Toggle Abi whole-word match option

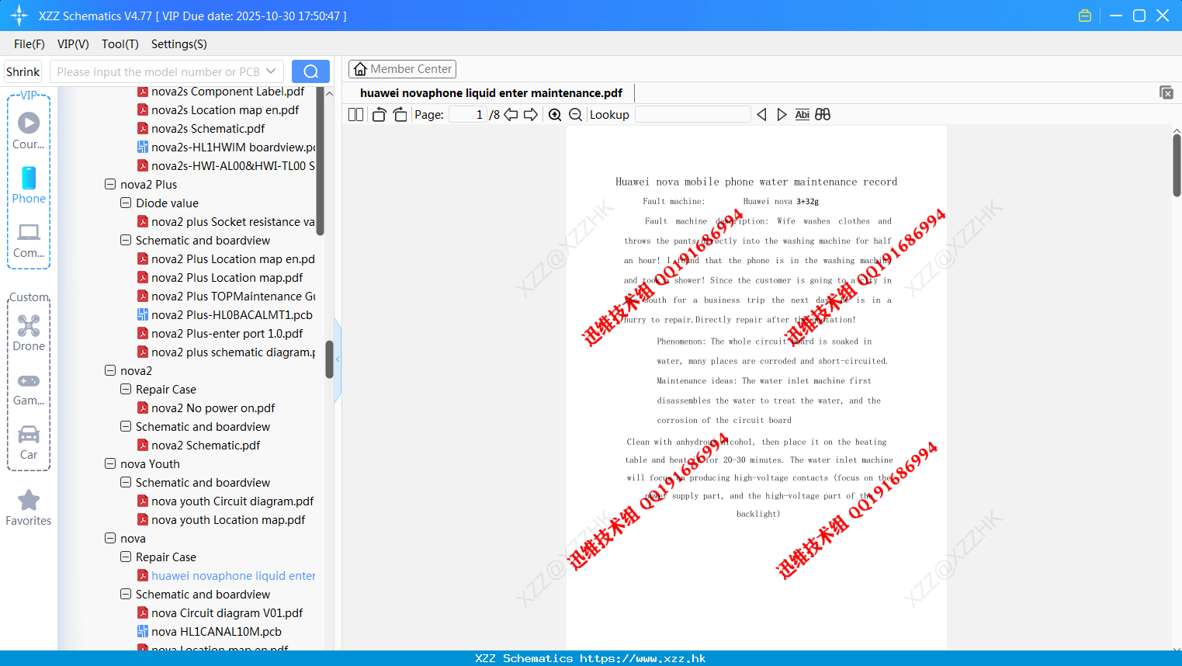coord(802,115)
